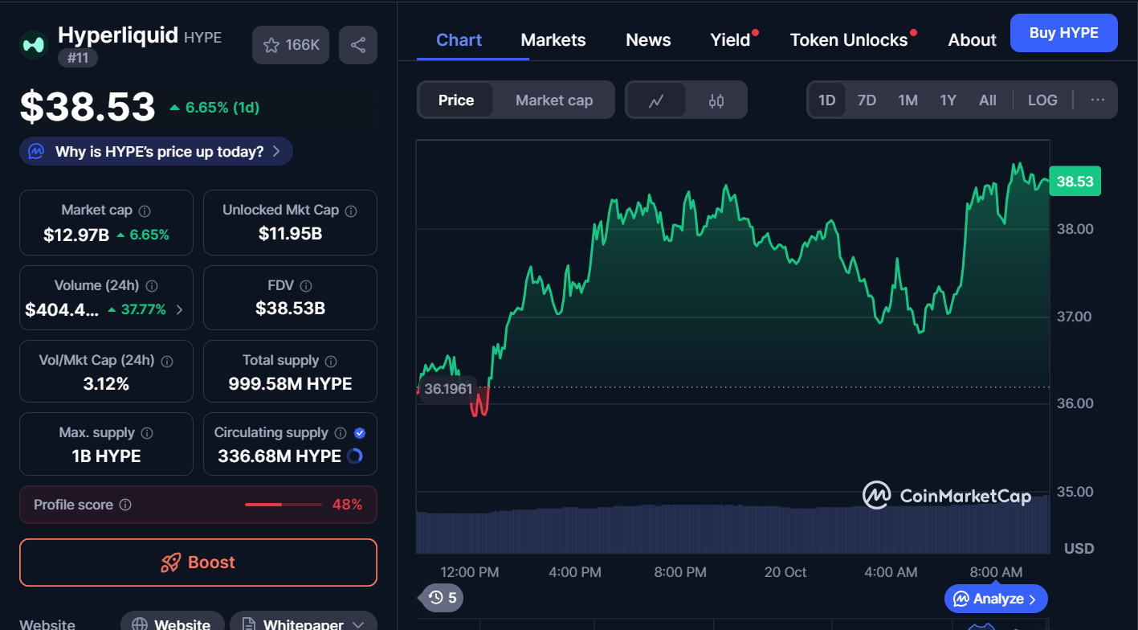Click the Profile score progress bar

pos(283,505)
